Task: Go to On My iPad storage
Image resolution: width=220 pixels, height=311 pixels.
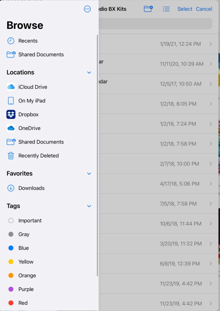Action: click(32, 101)
